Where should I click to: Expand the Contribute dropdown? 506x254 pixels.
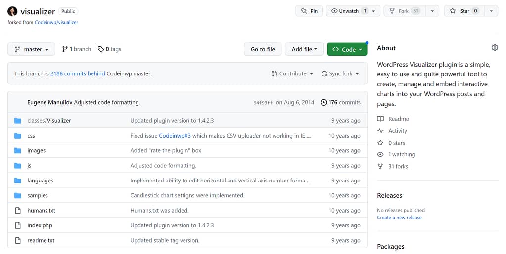click(x=292, y=73)
